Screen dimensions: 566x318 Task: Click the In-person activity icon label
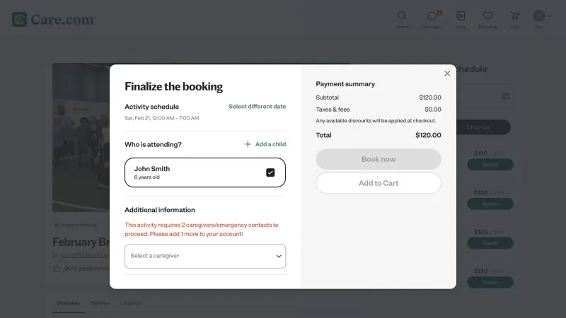click(75, 225)
